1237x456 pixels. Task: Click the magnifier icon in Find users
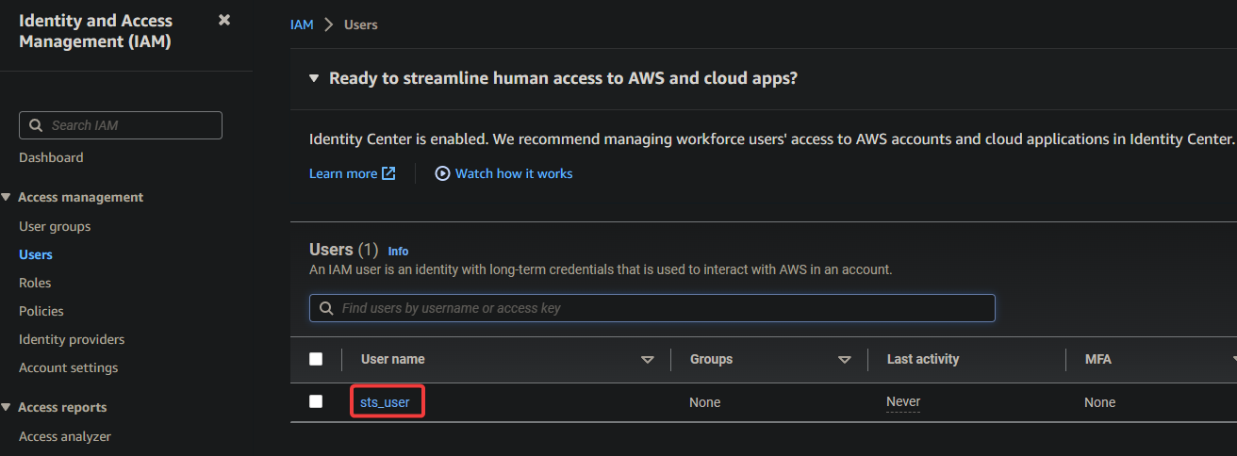point(326,308)
